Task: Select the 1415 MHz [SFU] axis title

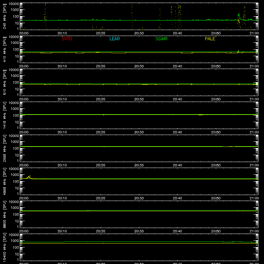Action: (4, 115)
